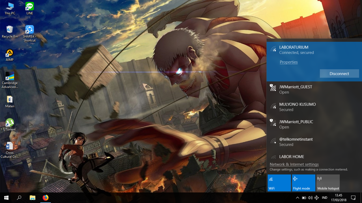Click WiFi icon of @telkomnetinstant
Screen dimensions: 362x203
point(273,141)
